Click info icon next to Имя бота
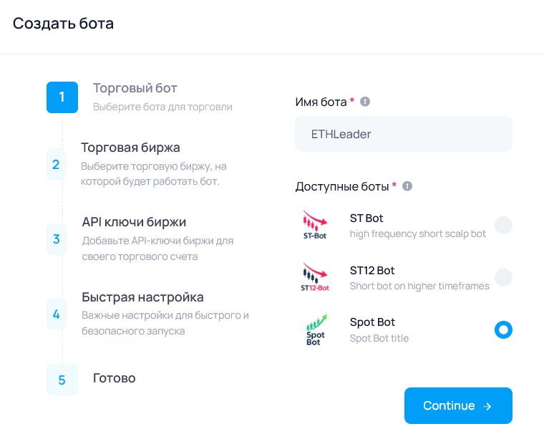The width and height of the screenshot is (544, 439). pos(365,102)
